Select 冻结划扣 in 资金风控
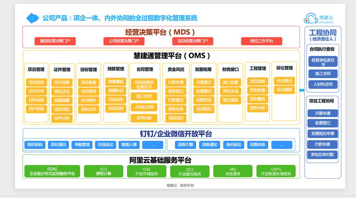 (175, 118)
